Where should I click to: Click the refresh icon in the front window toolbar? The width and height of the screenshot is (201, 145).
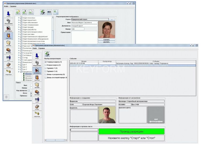point(47,54)
